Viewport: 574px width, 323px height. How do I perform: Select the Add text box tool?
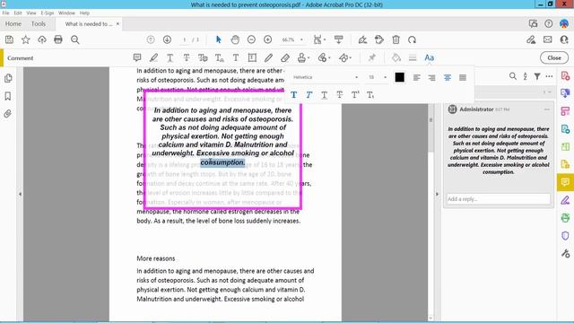pos(252,57)
